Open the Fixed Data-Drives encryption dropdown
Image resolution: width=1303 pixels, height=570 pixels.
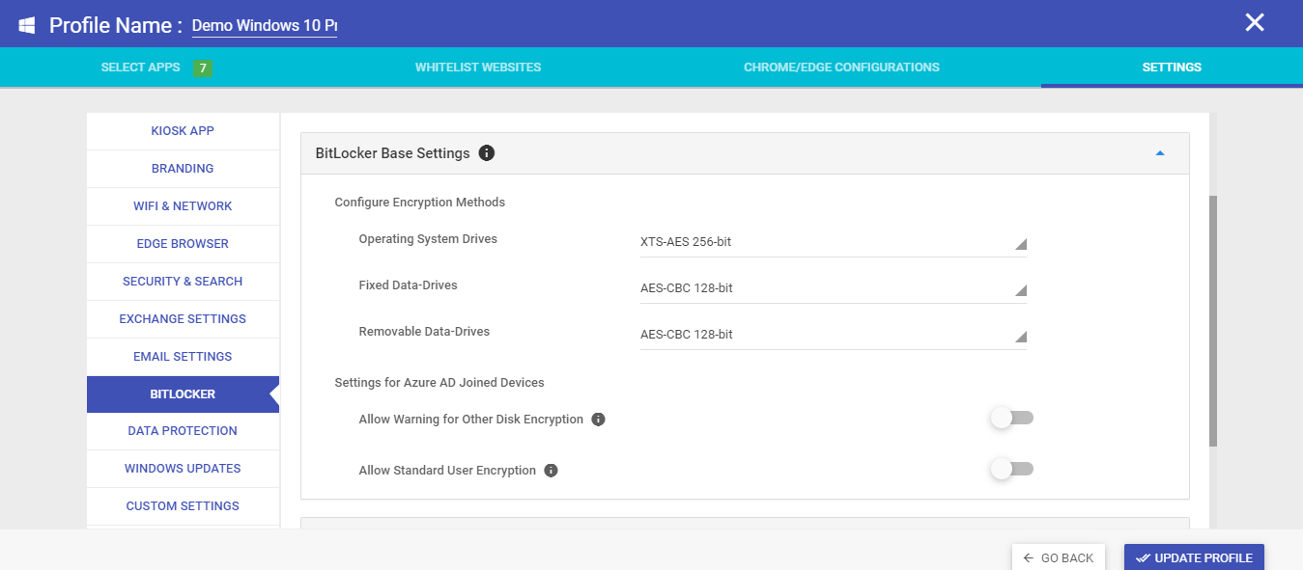[x=833, y=288]
